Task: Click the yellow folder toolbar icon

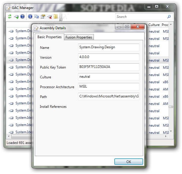Action: (x=56, y=16)
